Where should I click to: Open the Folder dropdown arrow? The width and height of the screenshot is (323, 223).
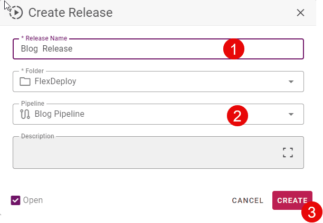point(291,82)
